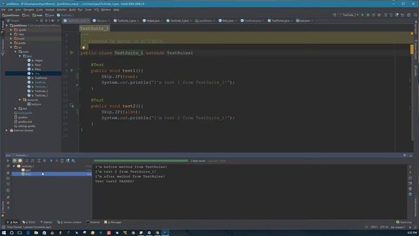Click the Project panel settings gear icon

[x=52, y=20]
